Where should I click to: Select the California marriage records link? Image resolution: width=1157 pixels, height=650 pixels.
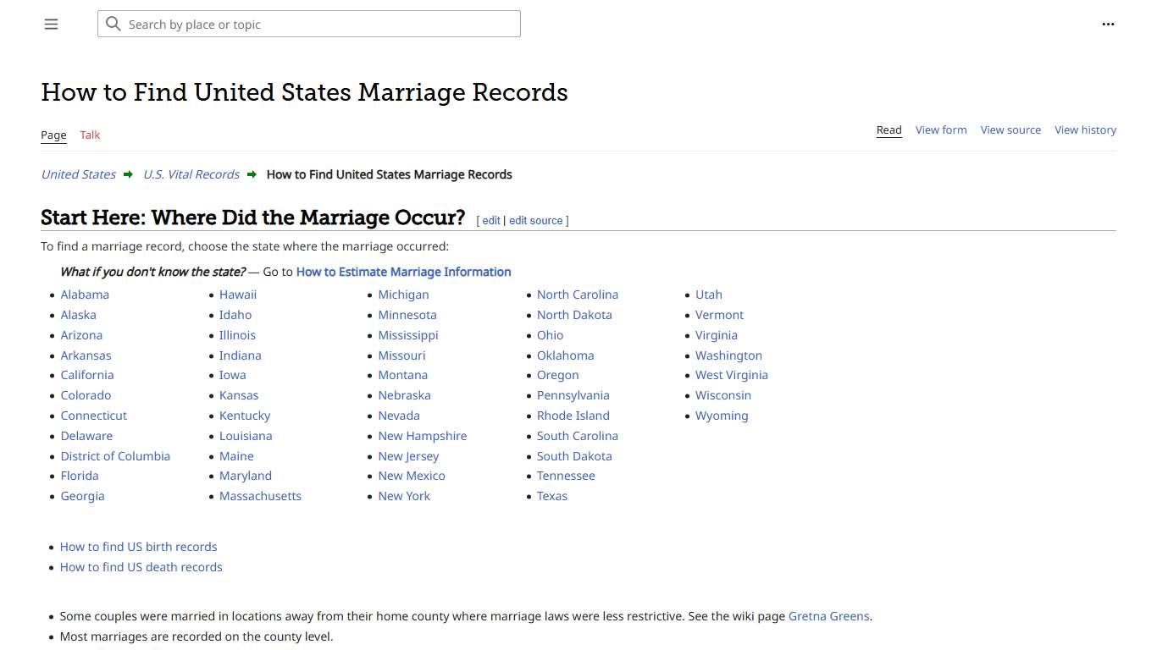click(87, 375)
